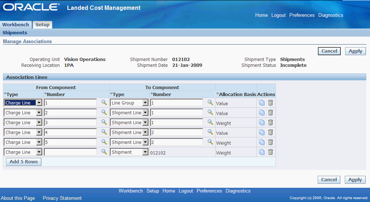Search From Component number for Charge Line 5

(x=104, y=142)
